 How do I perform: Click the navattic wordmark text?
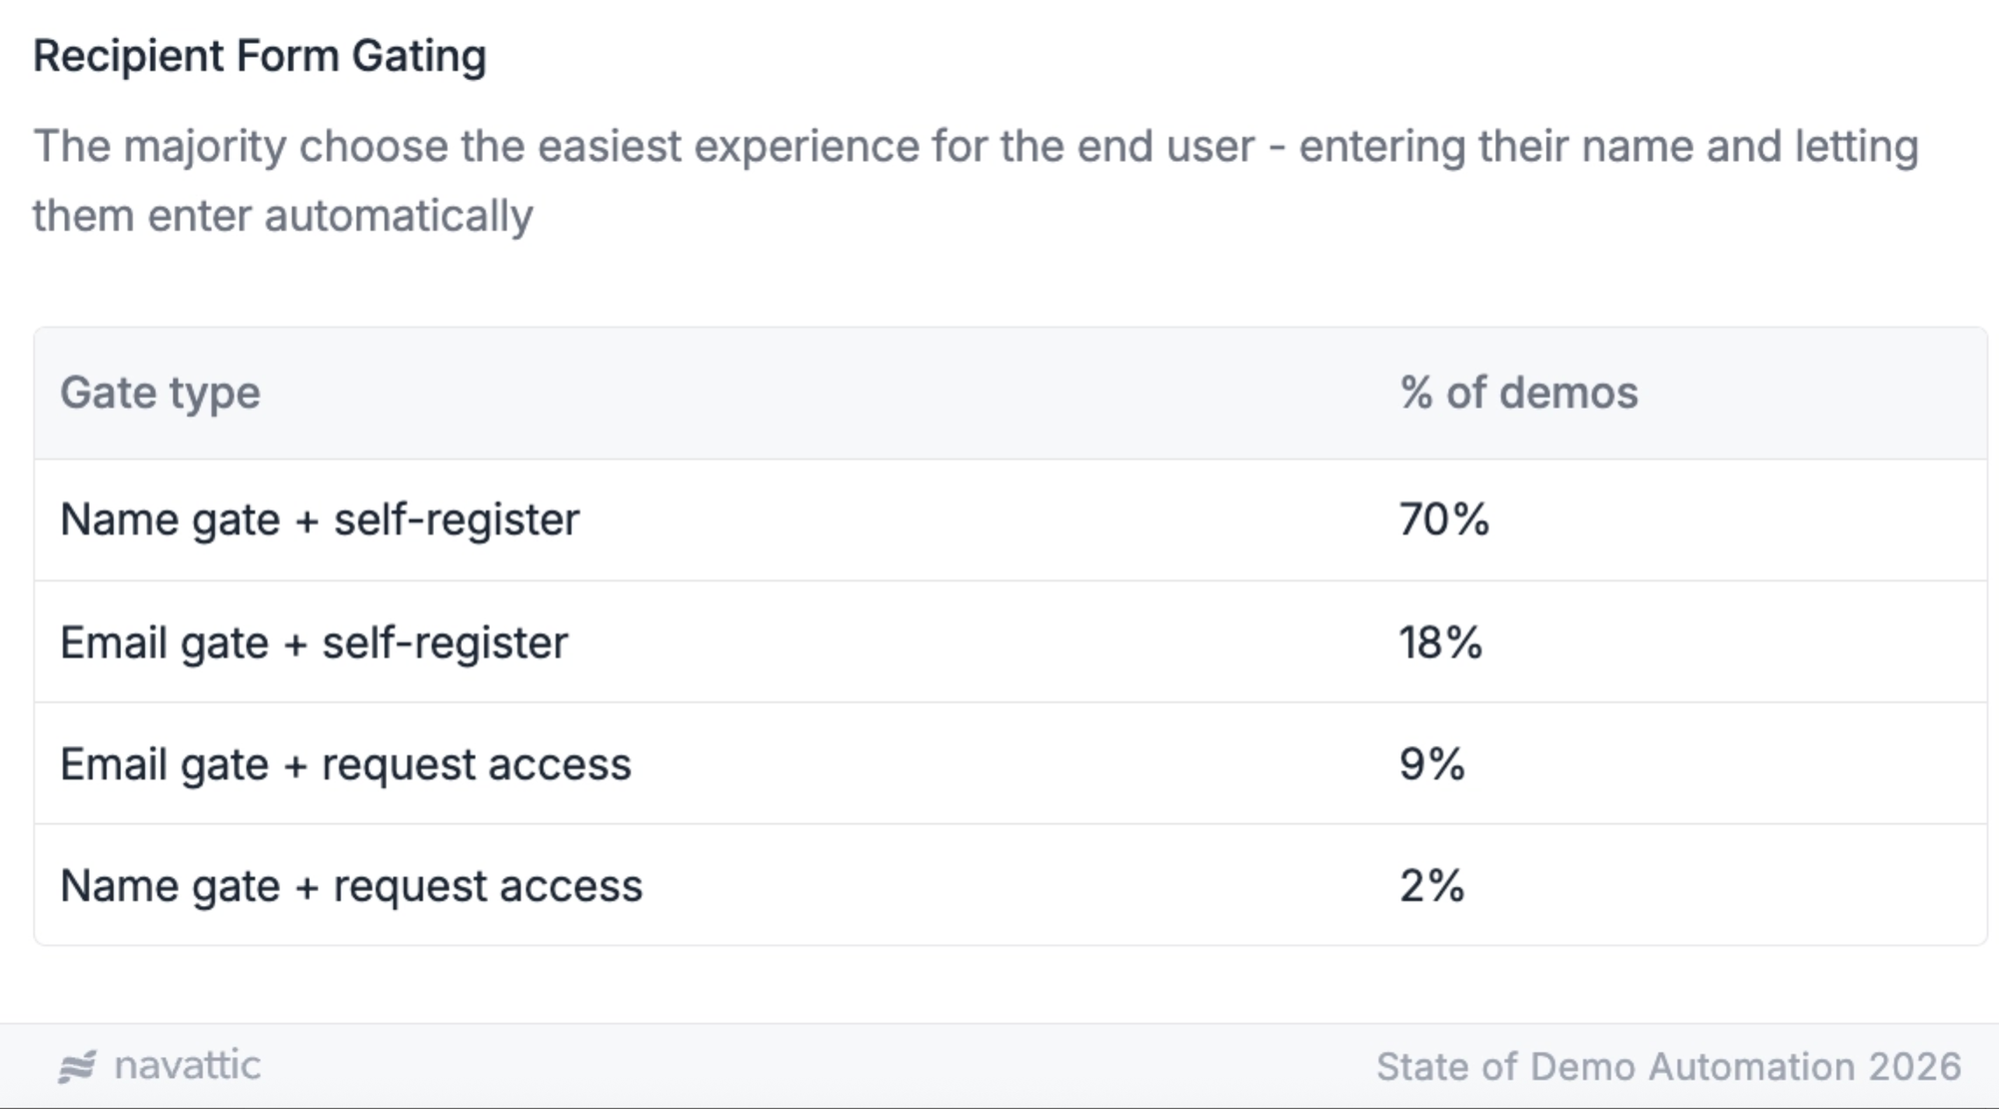pos(188,1066)
